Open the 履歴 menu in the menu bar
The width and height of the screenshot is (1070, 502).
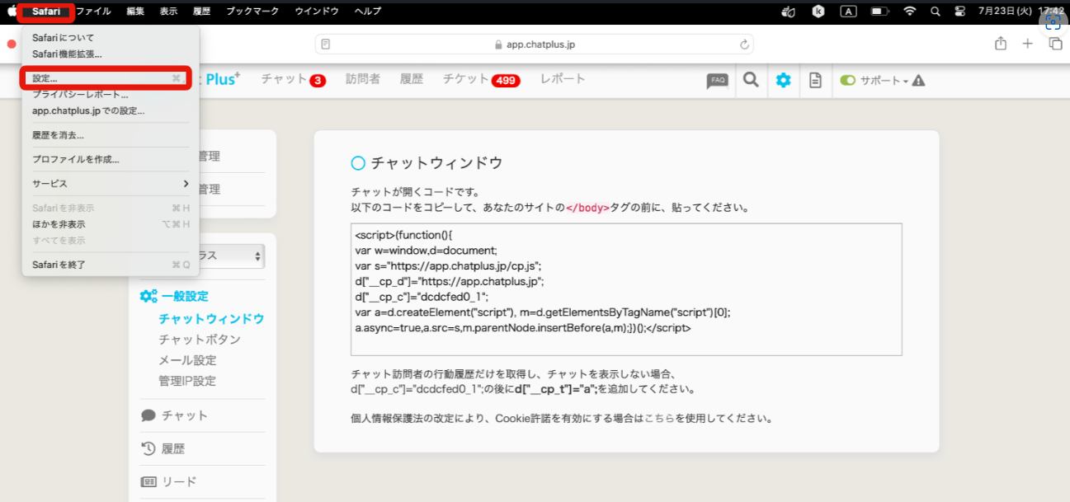point(201,12)
